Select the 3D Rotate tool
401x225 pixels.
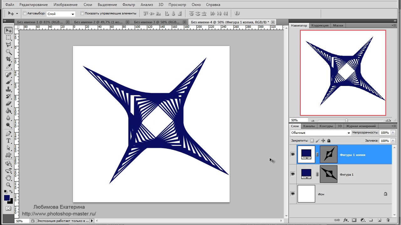point(8,163)
